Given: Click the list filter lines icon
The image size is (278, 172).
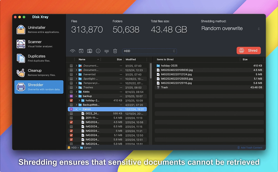Looking at the screenshot, I should pyautogui.click(x=106, y=51).
